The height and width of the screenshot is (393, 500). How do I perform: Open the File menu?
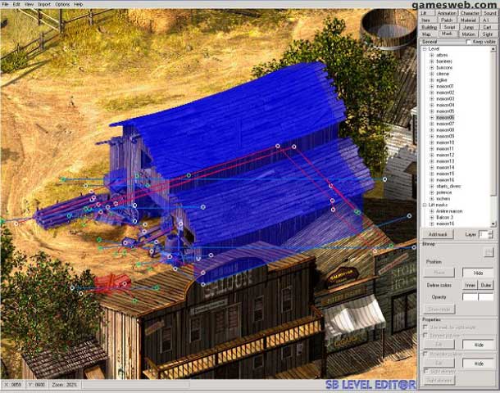pos(5,4)
